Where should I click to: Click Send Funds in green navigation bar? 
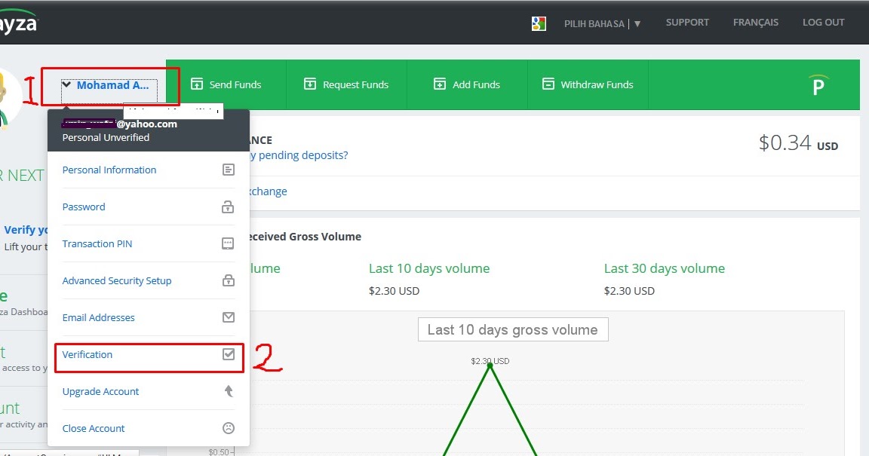click(226, 84)
